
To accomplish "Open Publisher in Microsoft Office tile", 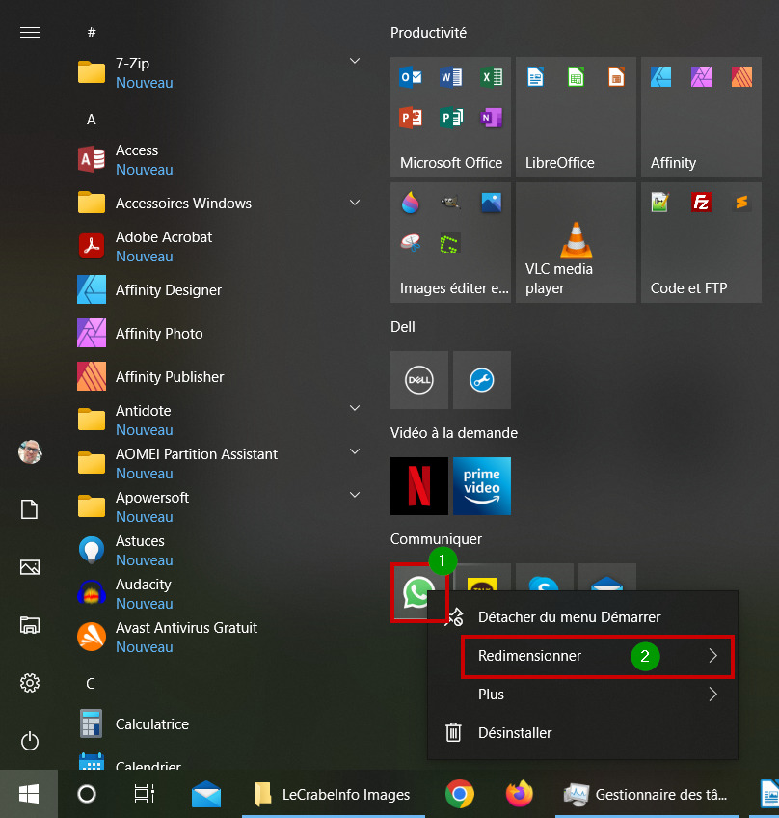I will (x=451, y=118).
